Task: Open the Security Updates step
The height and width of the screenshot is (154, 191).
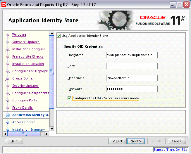Action: point(25,86)
